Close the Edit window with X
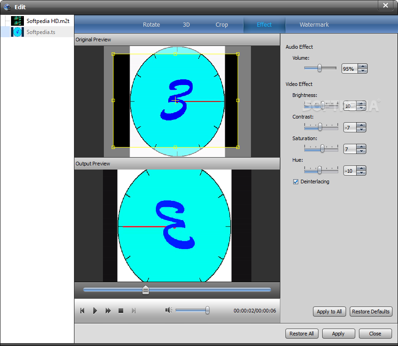Viewport: 398px width, 346px height. click(x=386, y=6)
